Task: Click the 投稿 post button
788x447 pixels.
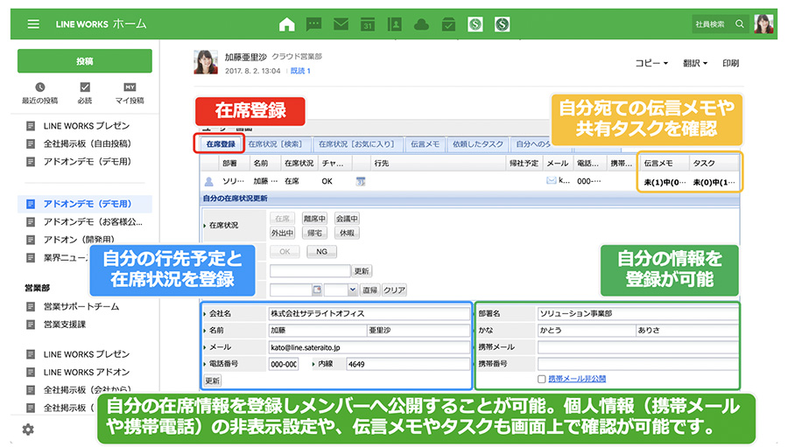Action: click(85, 60)
